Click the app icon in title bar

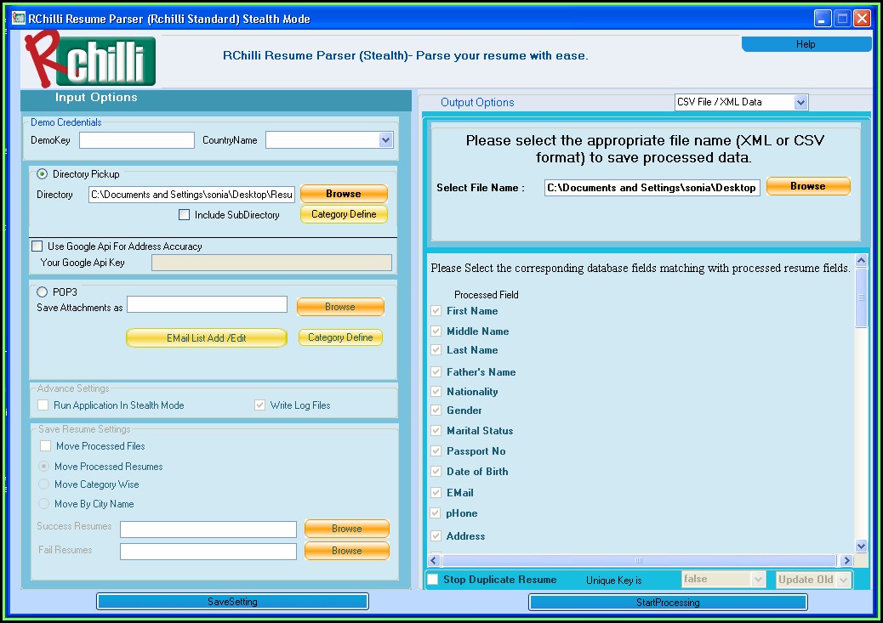18,18
